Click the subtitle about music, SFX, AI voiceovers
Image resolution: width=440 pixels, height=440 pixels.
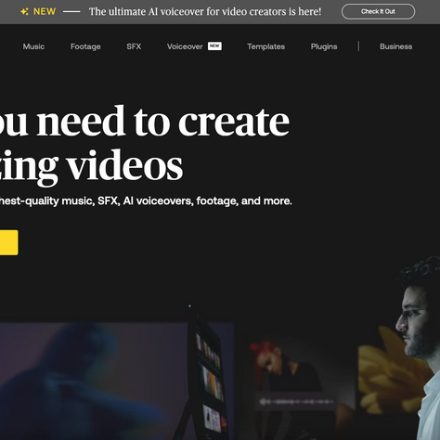click(146, 201)
